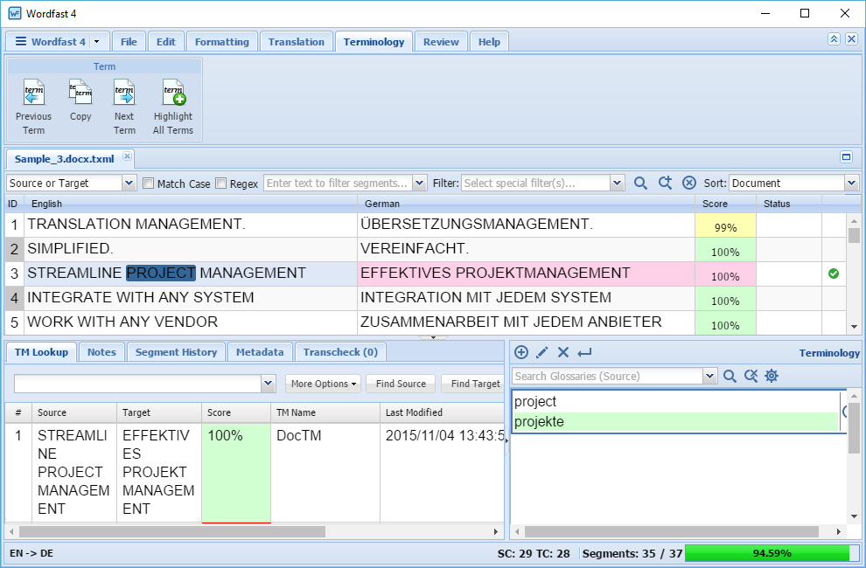
Task: Click segment 'INTEGRATE WITH ANY SYSTEM'
Action: click(x=191, y=298)
